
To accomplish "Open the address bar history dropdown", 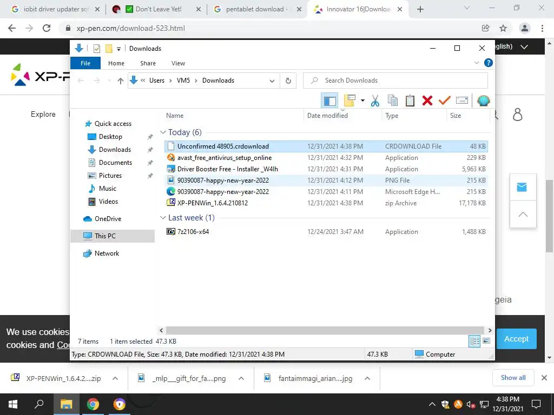I will (x=272, y=81).
